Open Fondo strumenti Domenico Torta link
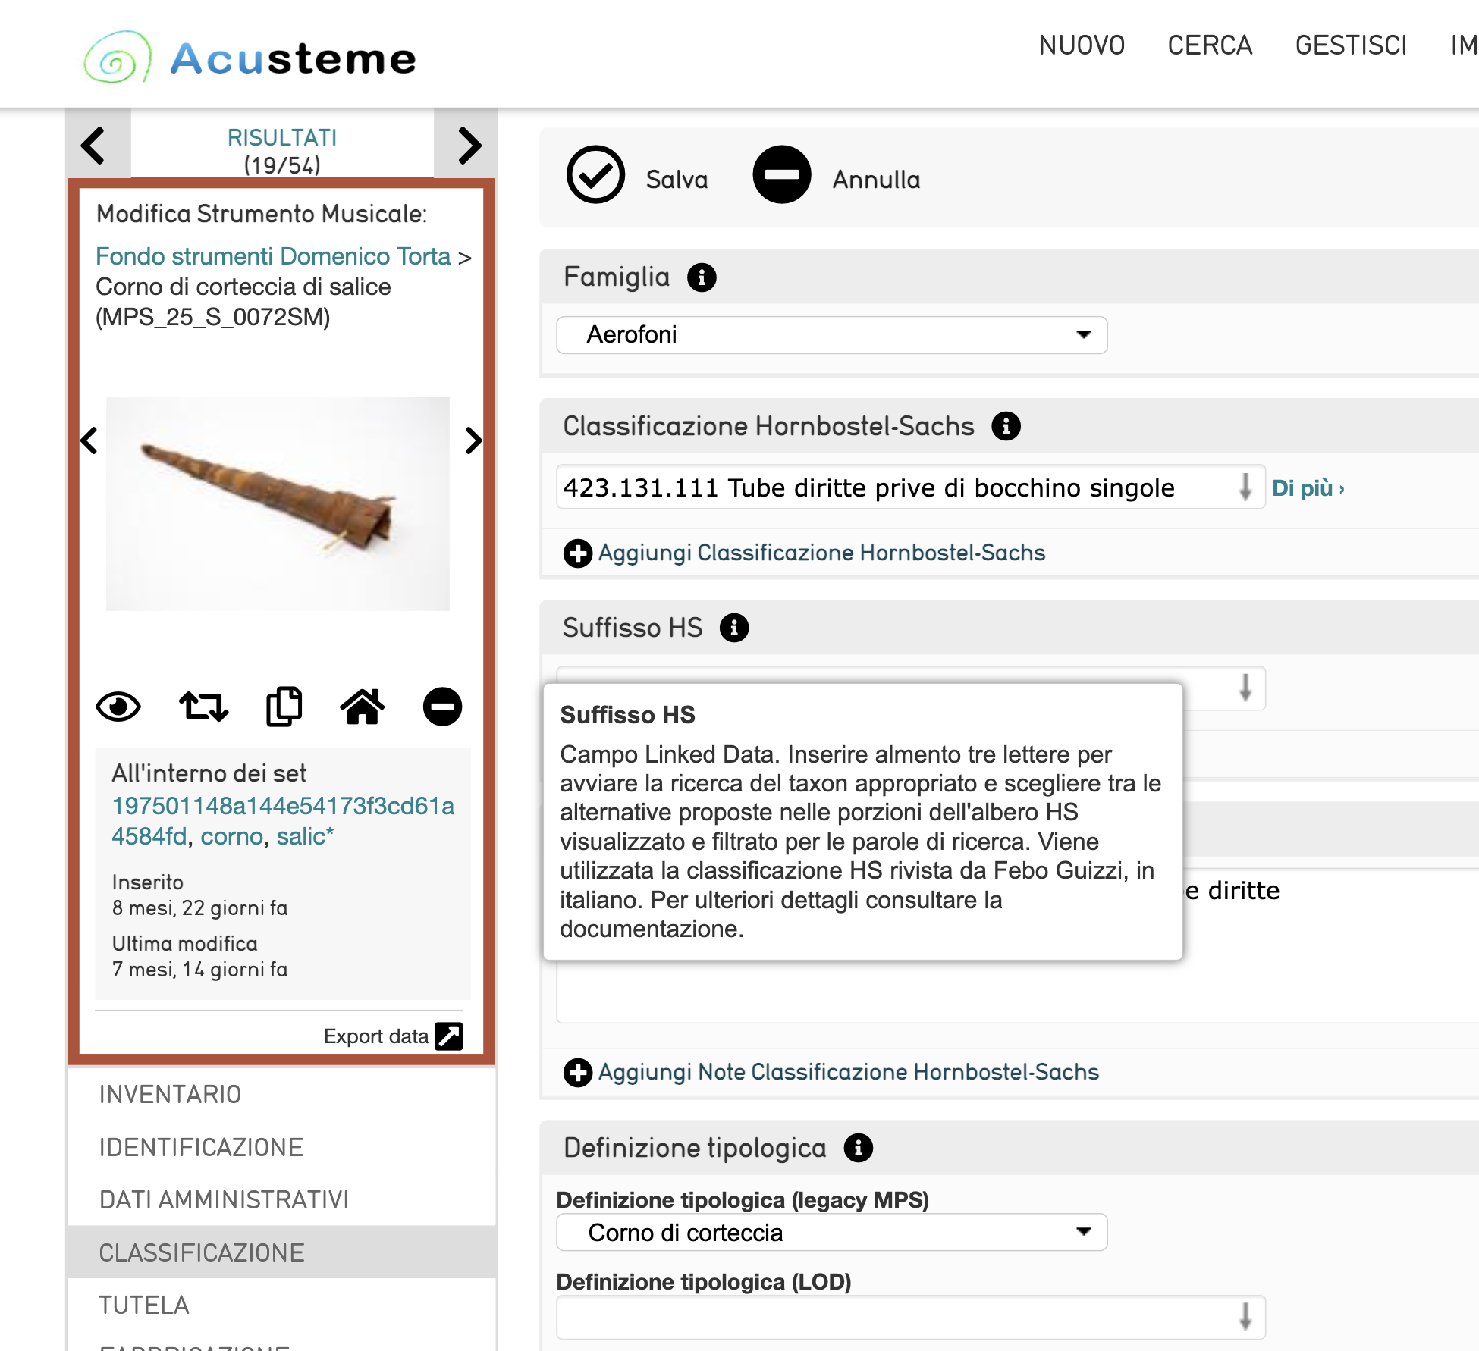This screenshot has width=1479, height=1351. click(273, 256)
